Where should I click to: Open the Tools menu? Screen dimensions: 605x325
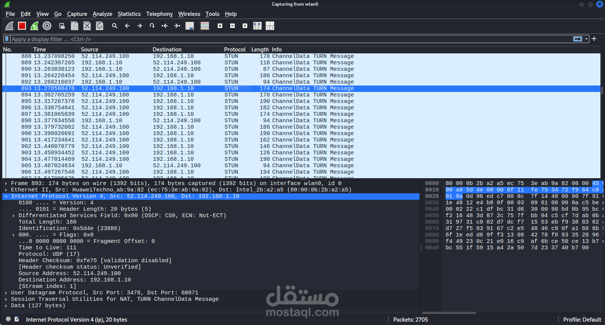[212, 14]
